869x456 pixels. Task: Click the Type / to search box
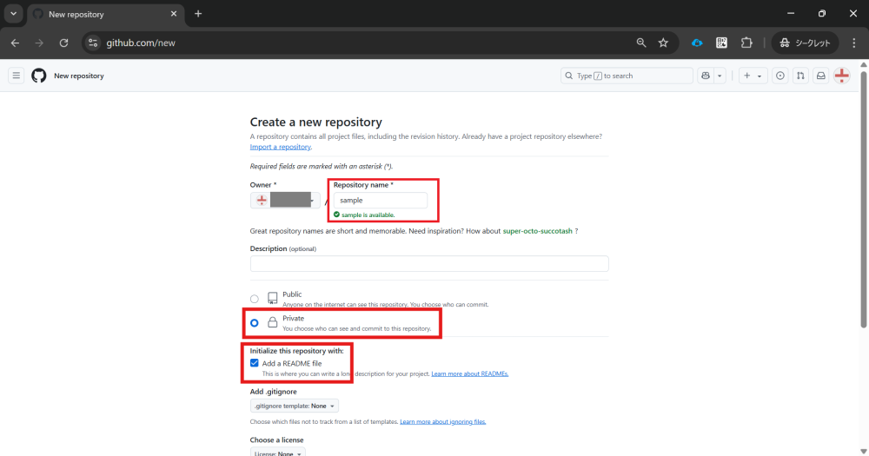[x=627, y=76]
